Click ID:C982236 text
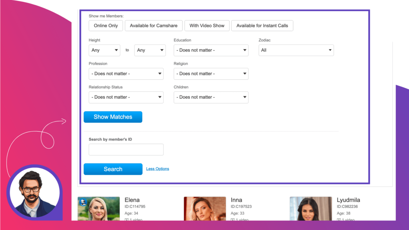This screenshot has width=409, height=230. click(x=347, y=206)
